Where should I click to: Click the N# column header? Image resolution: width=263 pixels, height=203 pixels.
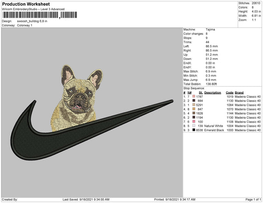point(189,93)
